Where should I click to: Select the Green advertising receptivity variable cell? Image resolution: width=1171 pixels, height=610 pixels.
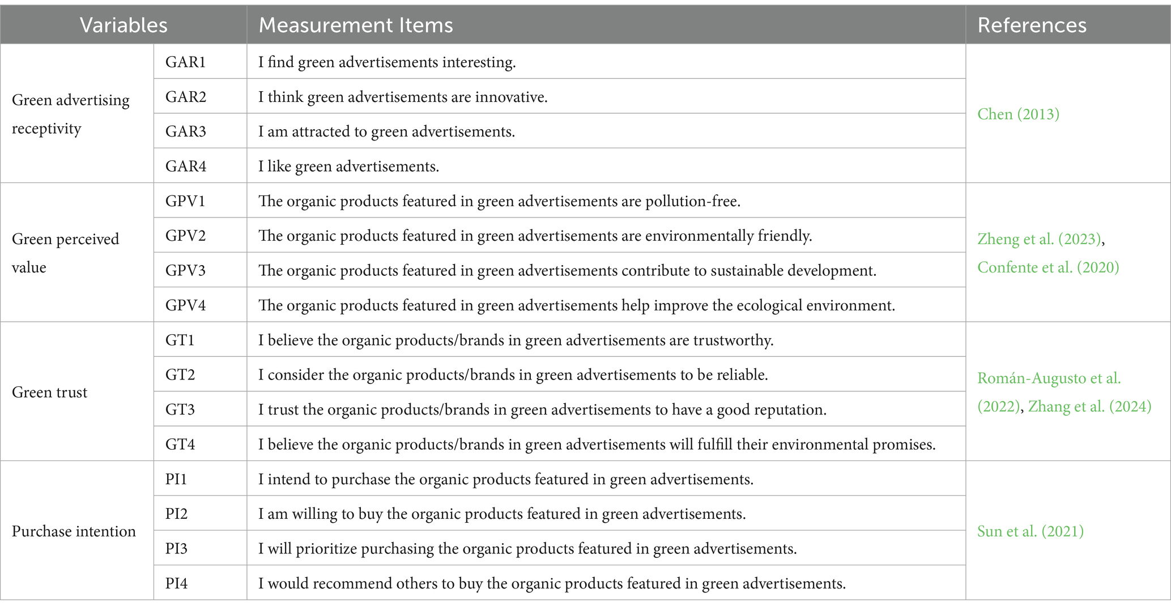77,114
